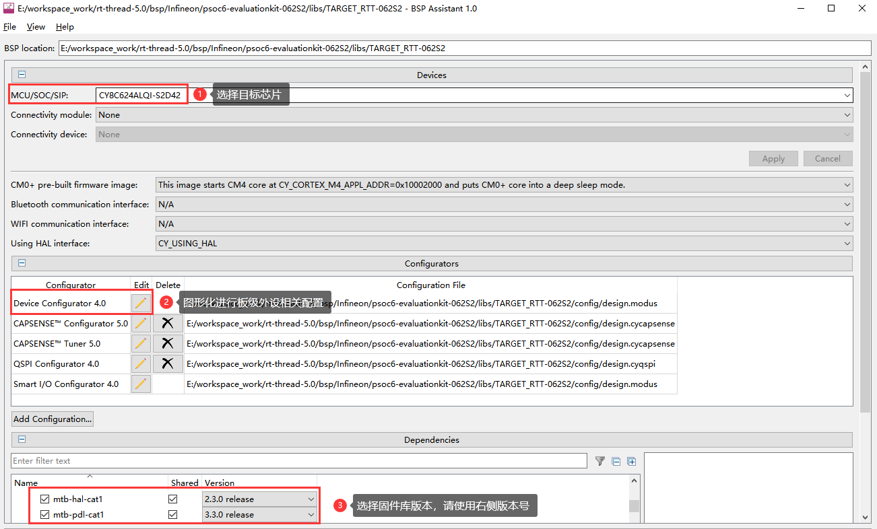Uncheck the mtb-hal-cat1 dependency checkbox
The image size is (877, 529).
click(x=45, y=499)
